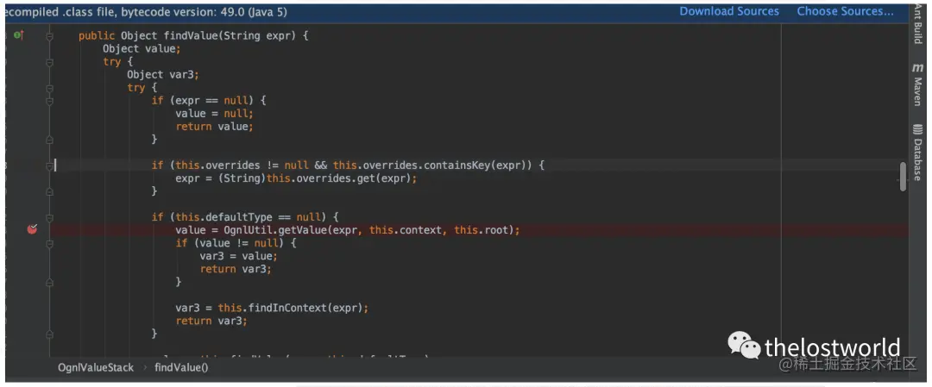Image resolution: width=932 pixels, height=387 pixels.
Task: Click the 'Object value;' declaration line
Action: pyautogui.click(x=142, y=48)
